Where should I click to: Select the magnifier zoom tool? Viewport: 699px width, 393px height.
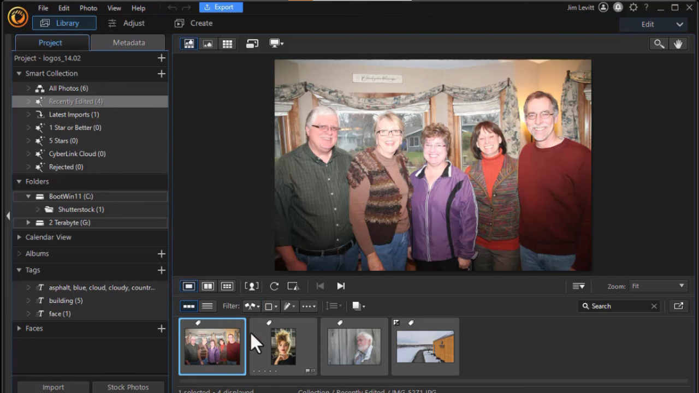659,44
